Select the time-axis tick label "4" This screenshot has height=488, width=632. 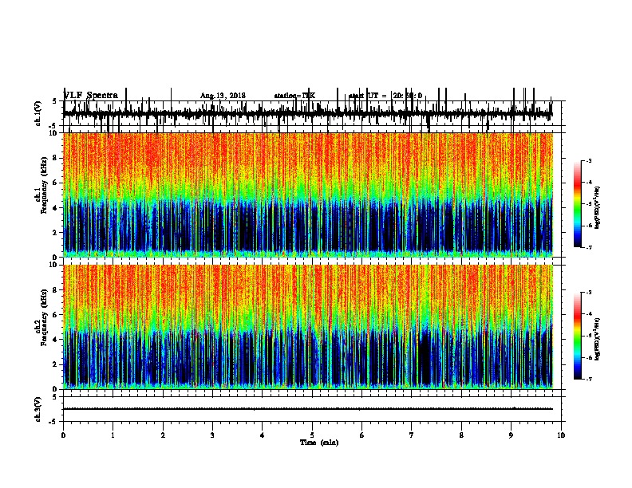click(x=263, y=435)
